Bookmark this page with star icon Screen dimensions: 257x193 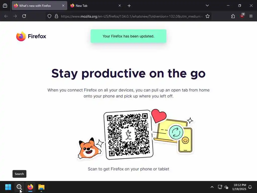tap(208, 16)
